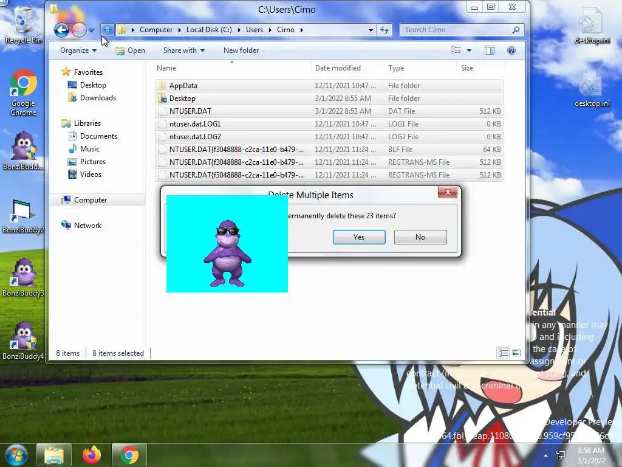Open Google Chrome desktop shortcut
Image resolution: width=622 pixels, height=467 pixels.
point(24,92)
